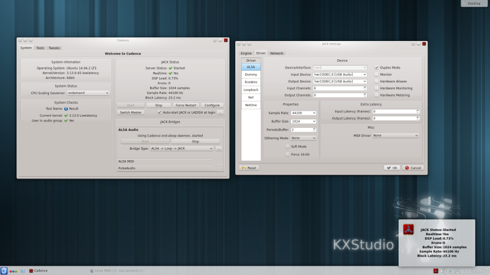
Task: Click the Force Restart button
Action: pos(185,105)
